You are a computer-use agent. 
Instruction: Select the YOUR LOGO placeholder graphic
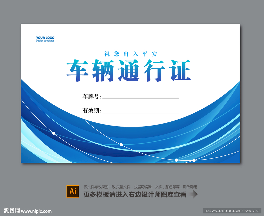(x=45, y=38)
